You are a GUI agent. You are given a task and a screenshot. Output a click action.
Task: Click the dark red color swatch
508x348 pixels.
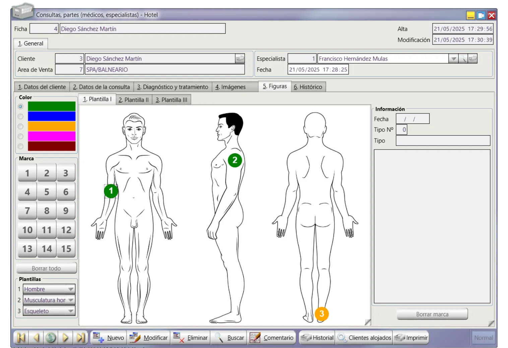pyautogui.click(x=52, y=146)
